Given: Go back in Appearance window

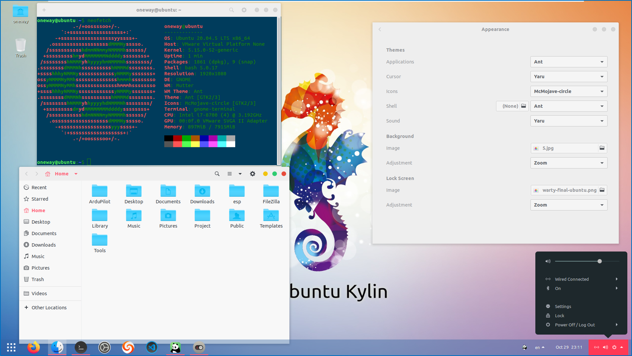Looking at the screenshot, I should click(380, 29).
